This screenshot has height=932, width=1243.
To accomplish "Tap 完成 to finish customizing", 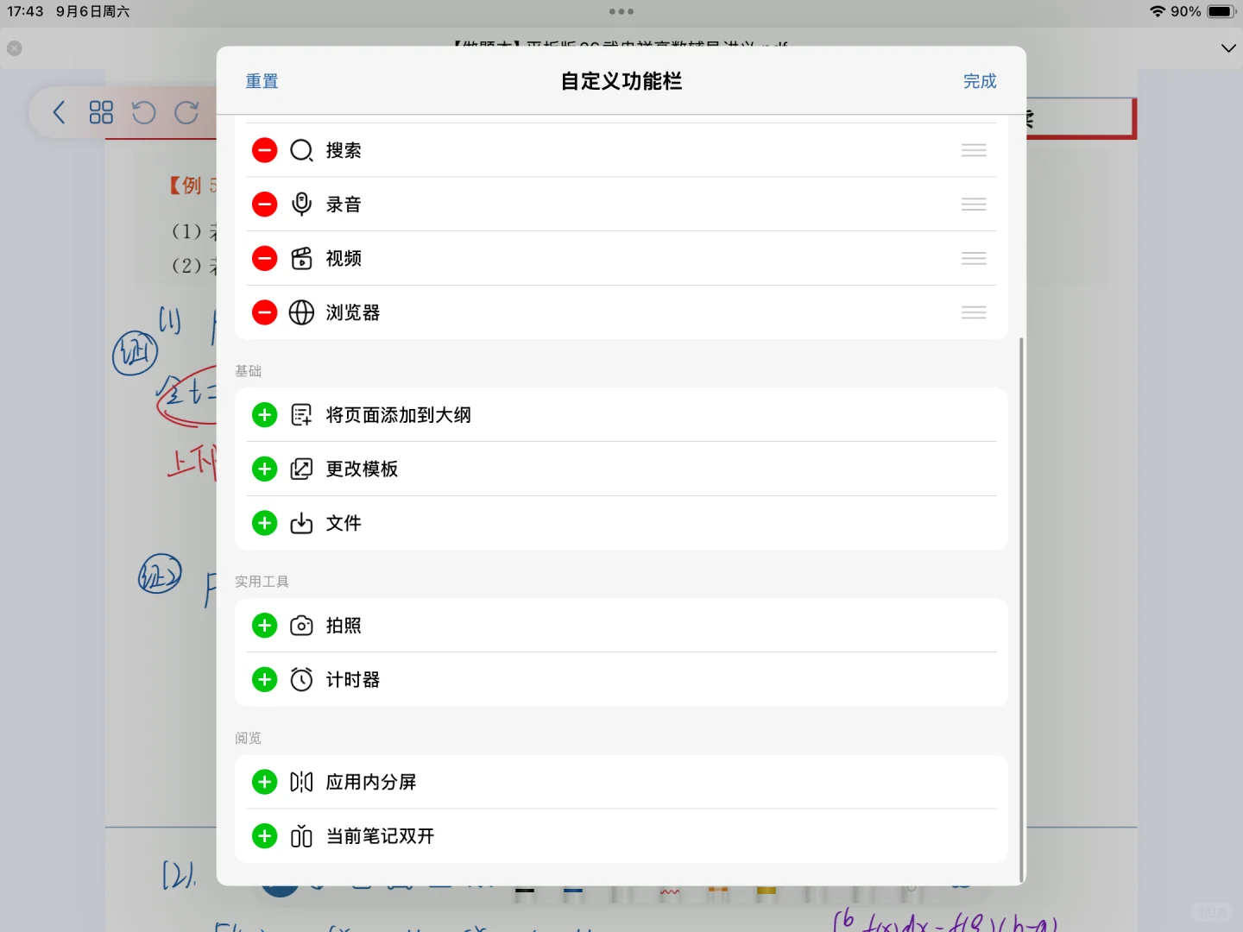I will point(980,81).
